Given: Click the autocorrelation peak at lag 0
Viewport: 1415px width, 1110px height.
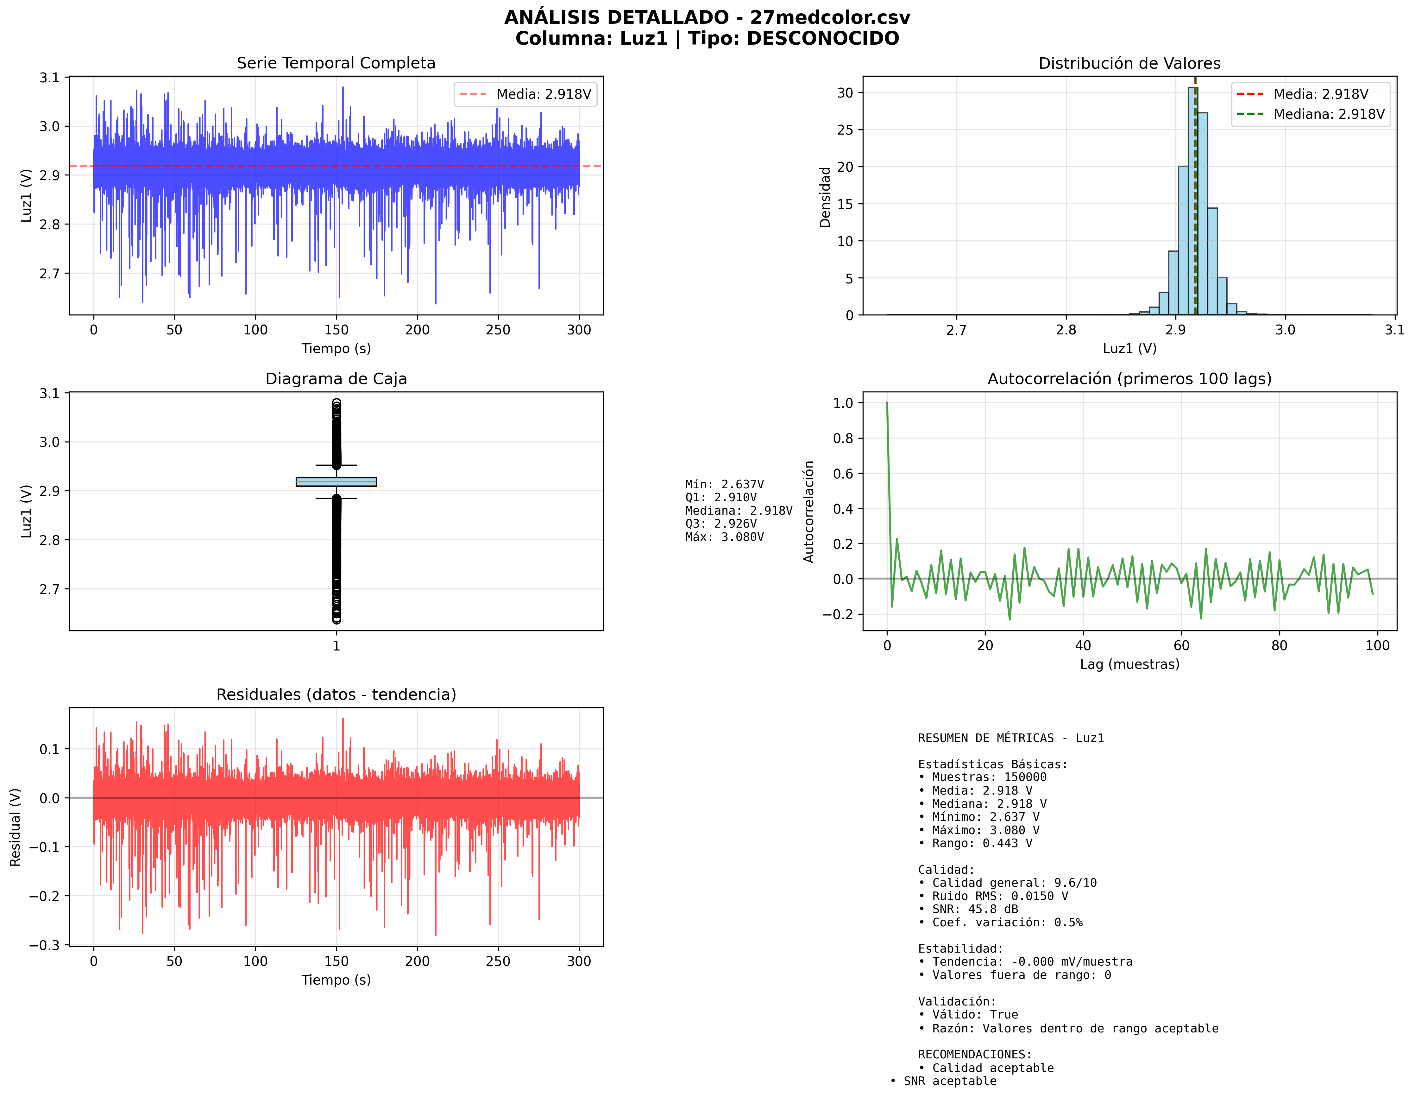Looking at the screenshot, I should point(887,404).
